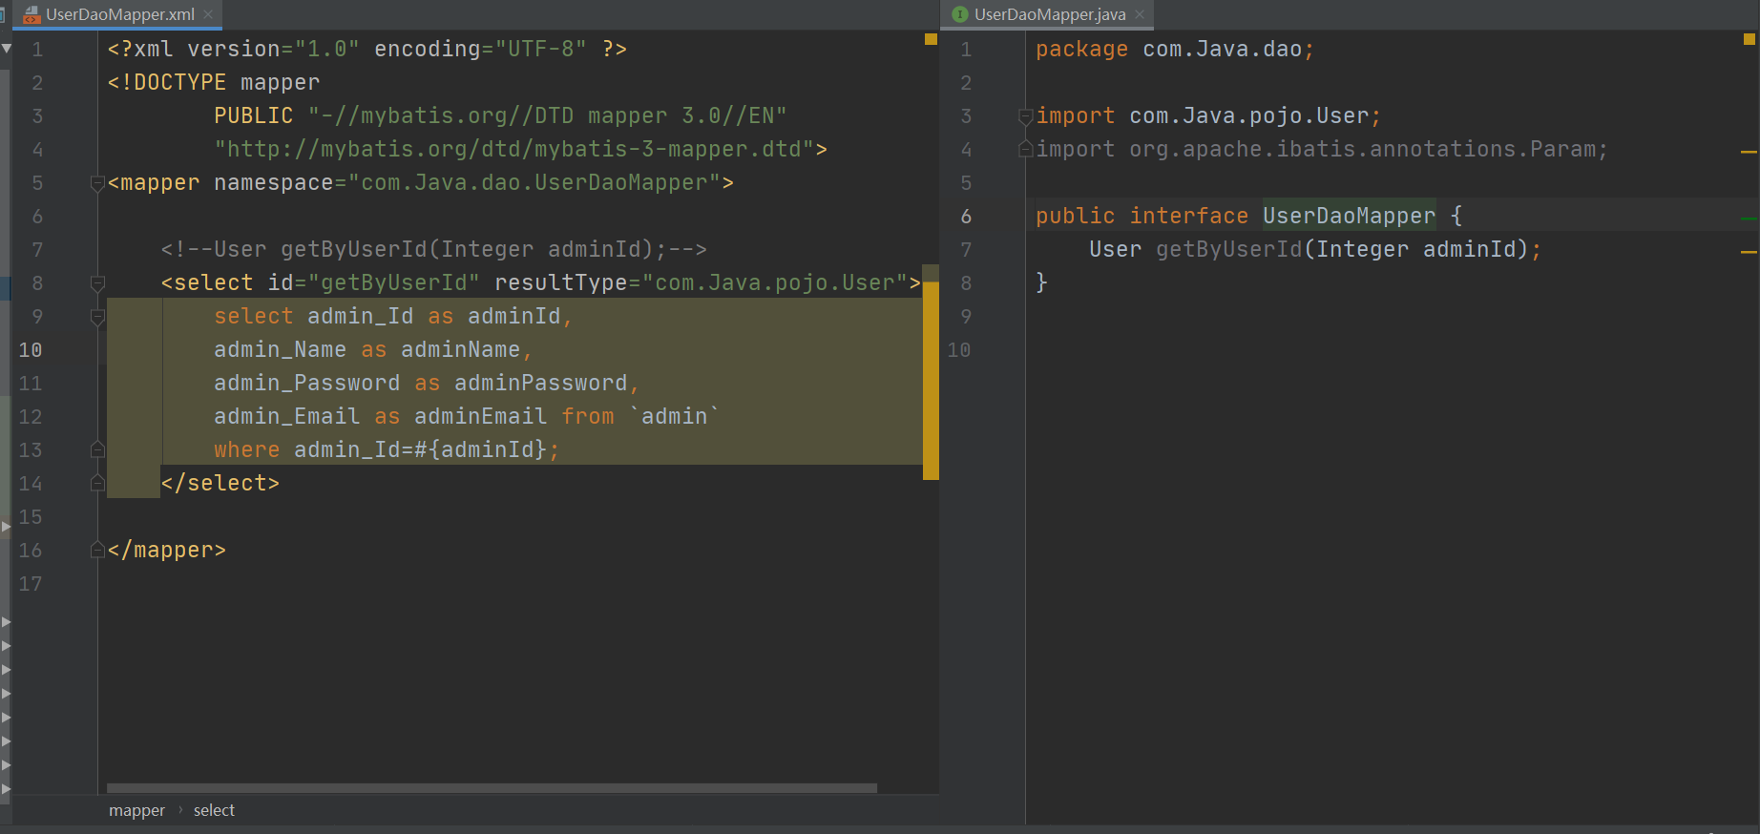Viewport: 1760px width, 834px height.
Task: Click the horizontal scrollbar of the XML editor
Action: pyautogui.click(x=492, y=788)
